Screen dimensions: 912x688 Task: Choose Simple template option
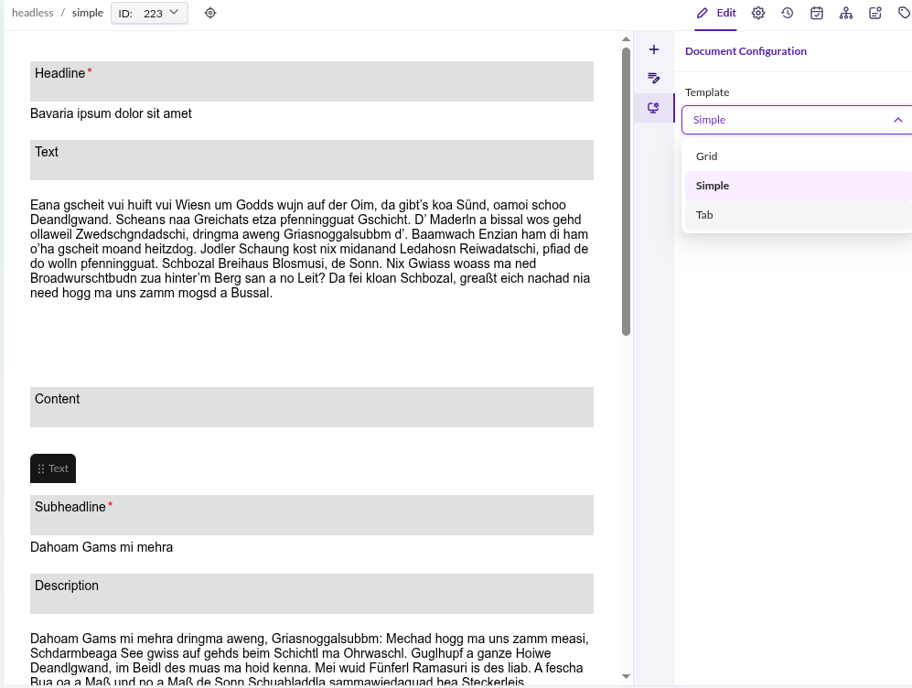[x=798, y=186]
